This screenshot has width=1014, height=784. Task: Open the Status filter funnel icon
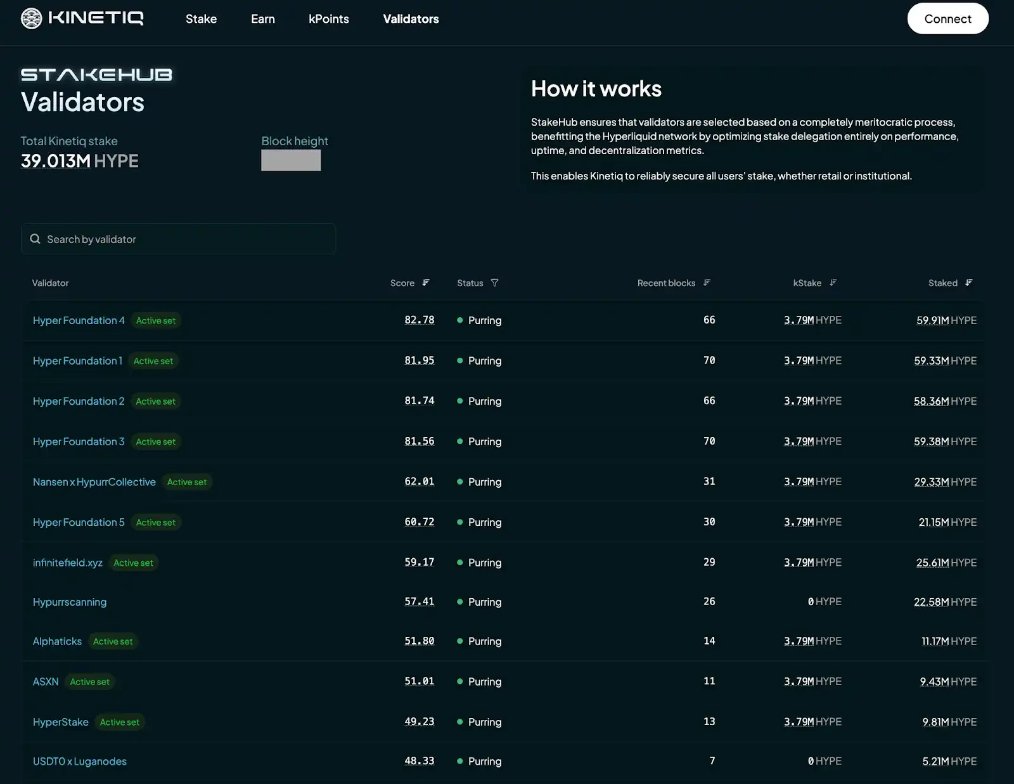point(495,283)
